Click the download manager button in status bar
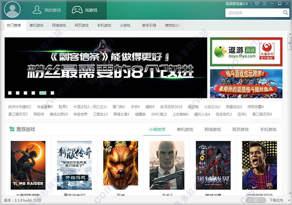Image resolution: width=292 pixels, height=205 pixels. (256, 200)
